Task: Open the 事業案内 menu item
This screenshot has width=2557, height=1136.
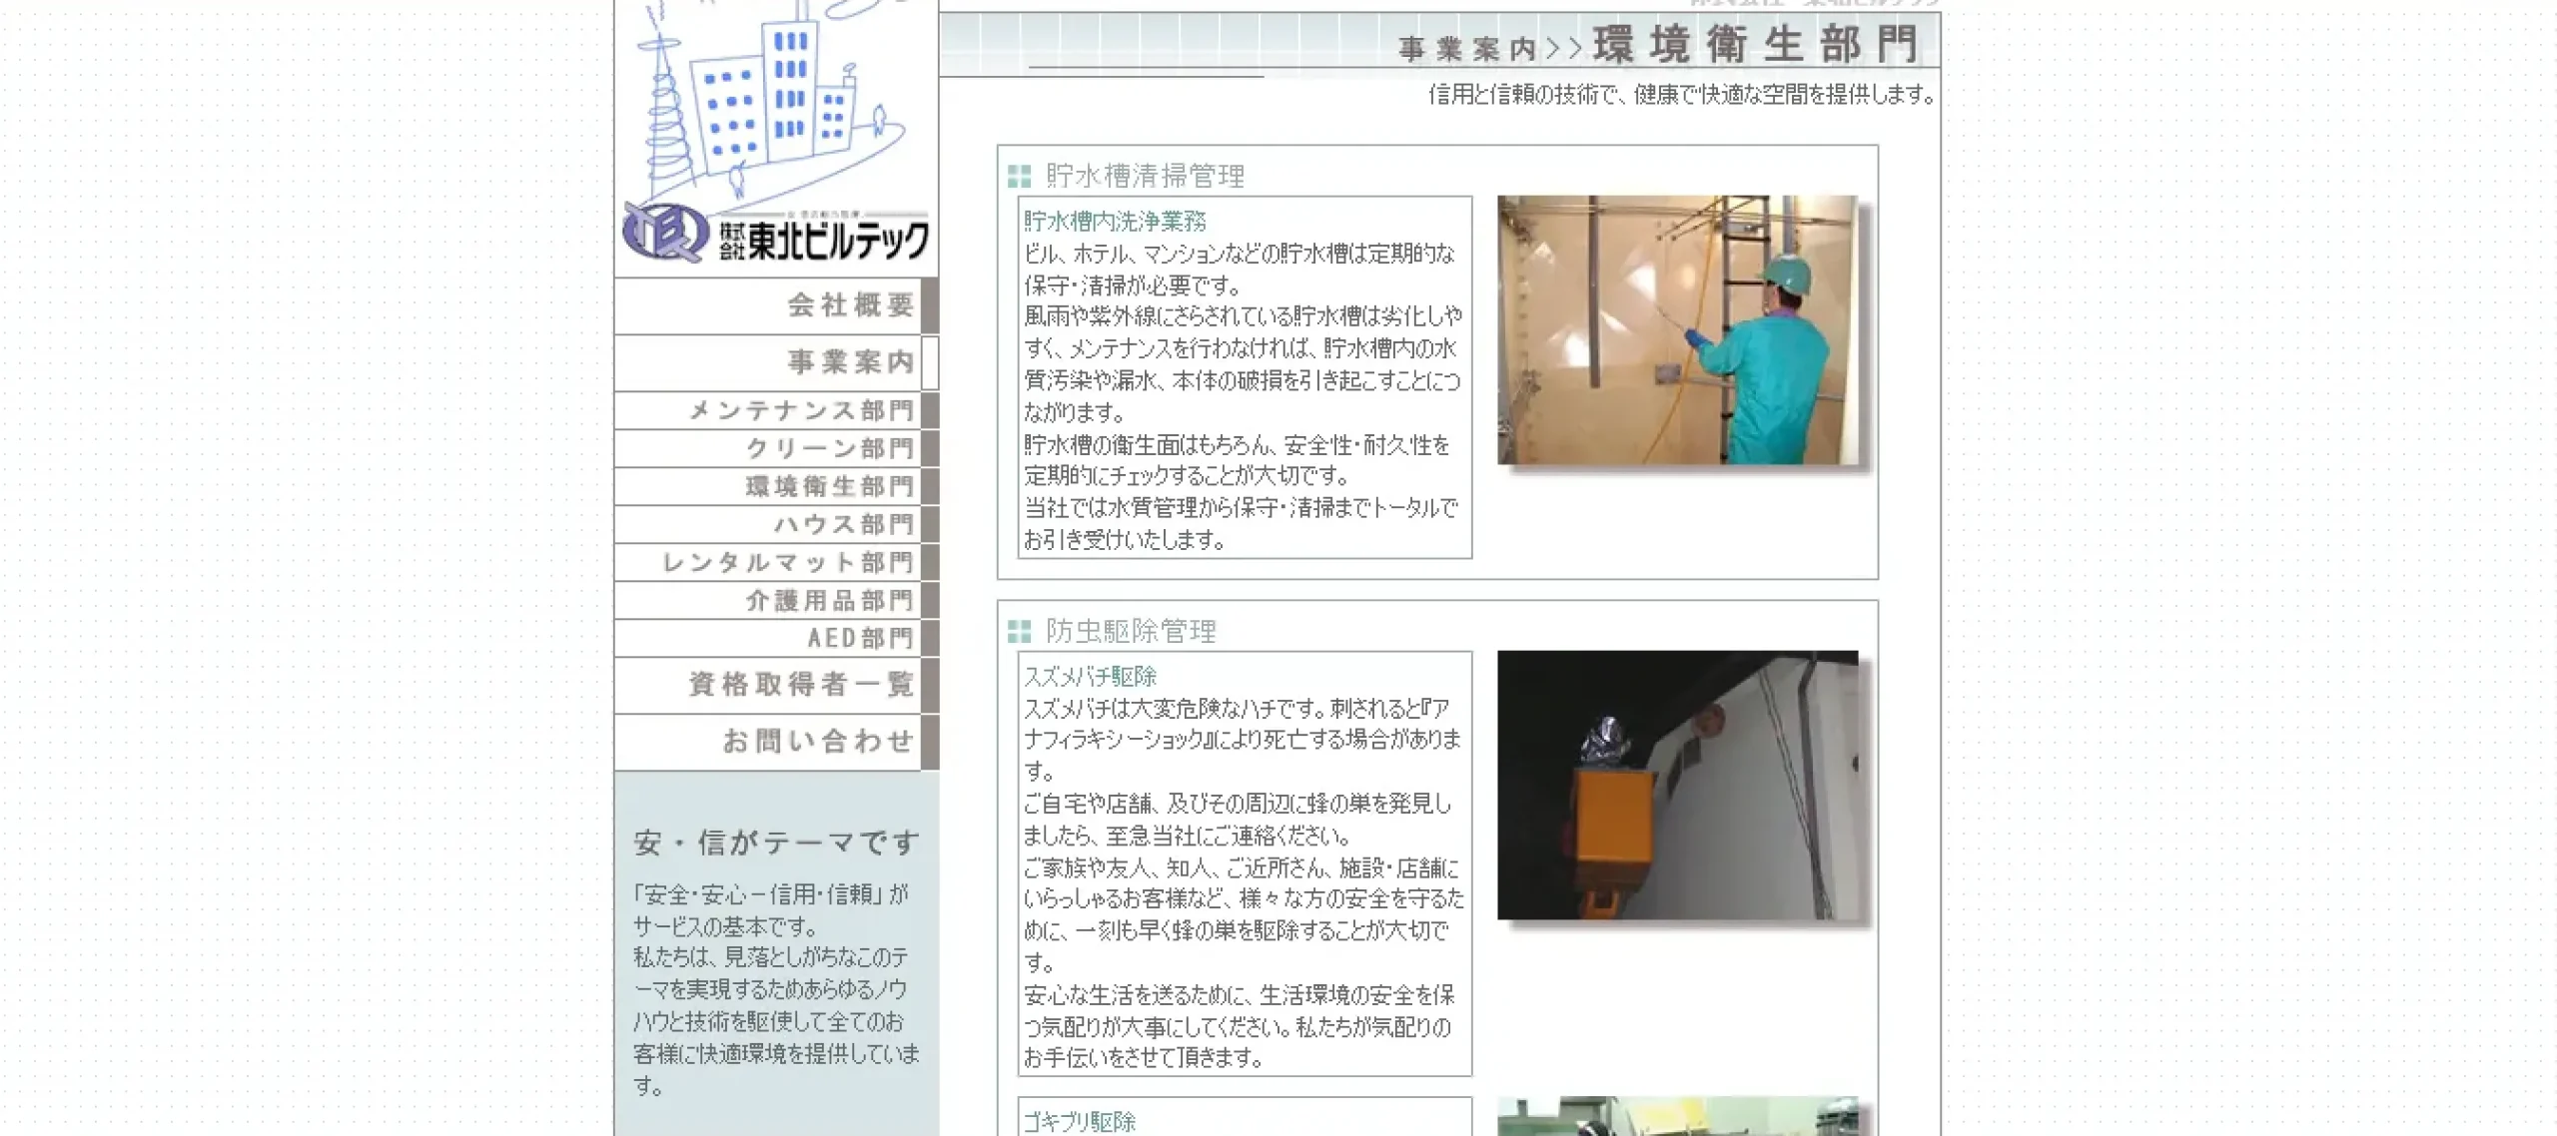Action: click(x=776, y=362)
